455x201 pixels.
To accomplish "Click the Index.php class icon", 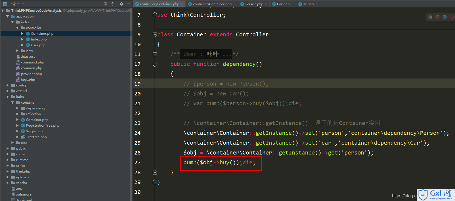I will 28,39.
